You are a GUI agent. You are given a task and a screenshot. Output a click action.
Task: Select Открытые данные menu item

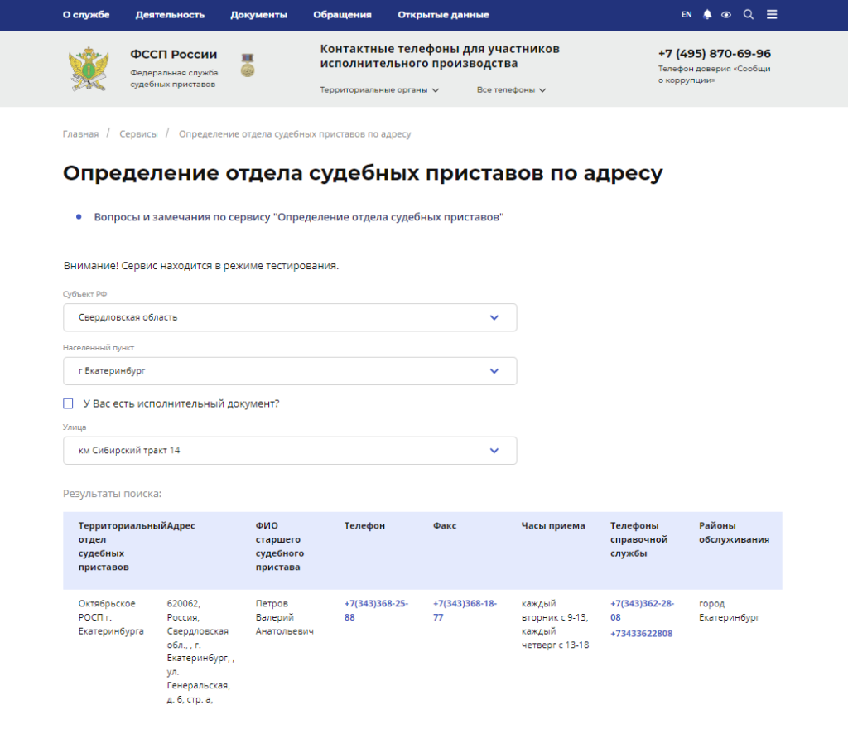[443, 15]
